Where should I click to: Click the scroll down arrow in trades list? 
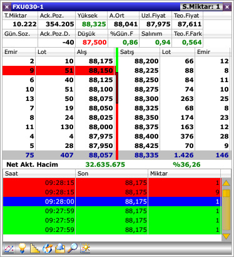point(226,236)
